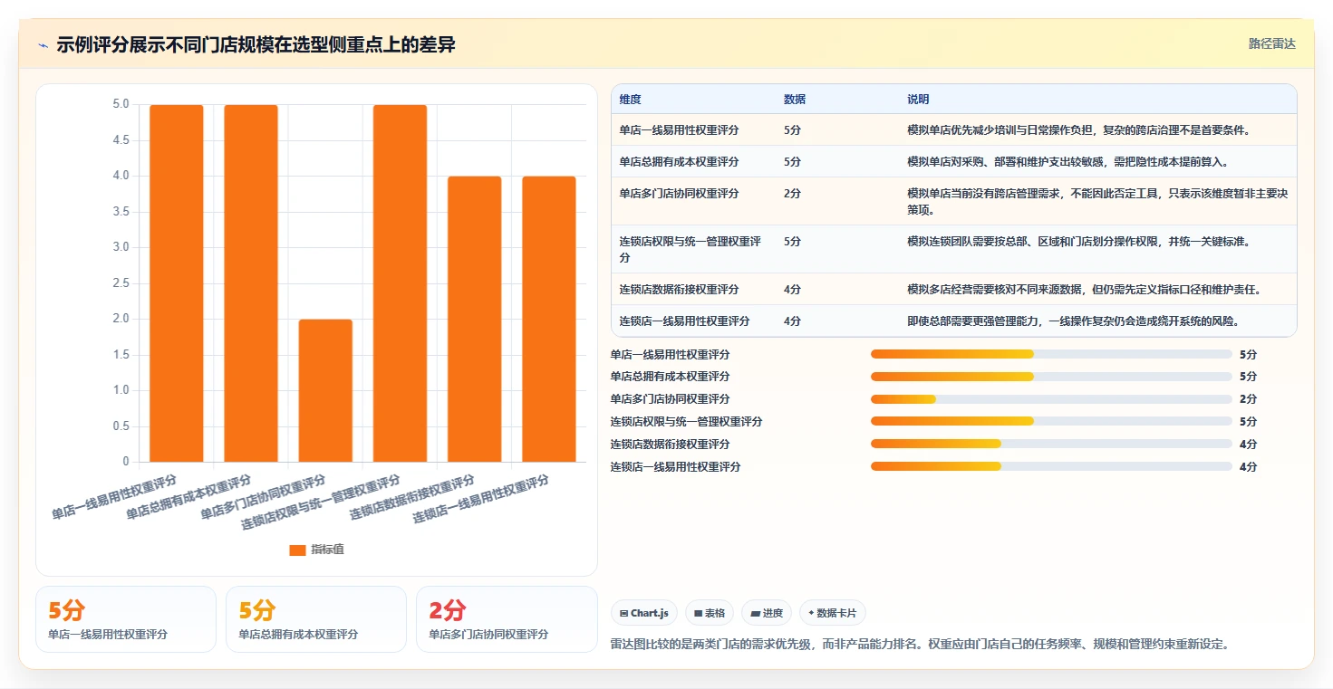The height and width of the screenshot is (689, 1333).
Task: Click the chart bar for 单店总拥有成本权重评分
Action: pos(251,283)
